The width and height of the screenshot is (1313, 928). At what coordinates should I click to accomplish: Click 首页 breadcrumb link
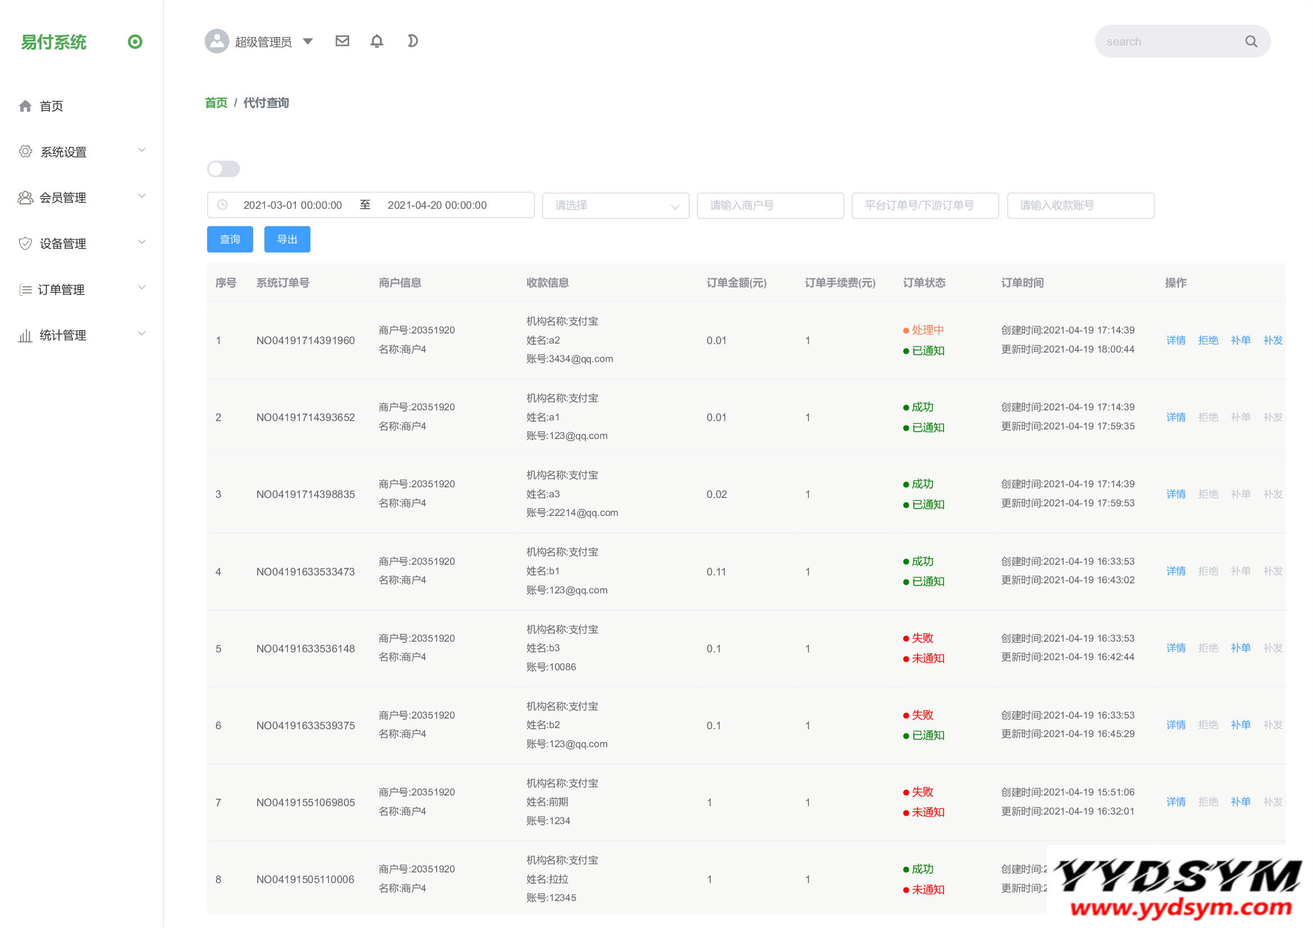(x=216, y=103)
